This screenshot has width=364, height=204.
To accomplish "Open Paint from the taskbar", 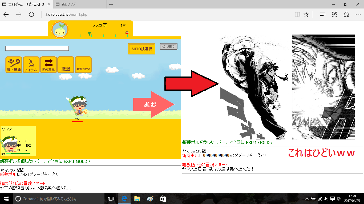I will click(x=150, y=199).
